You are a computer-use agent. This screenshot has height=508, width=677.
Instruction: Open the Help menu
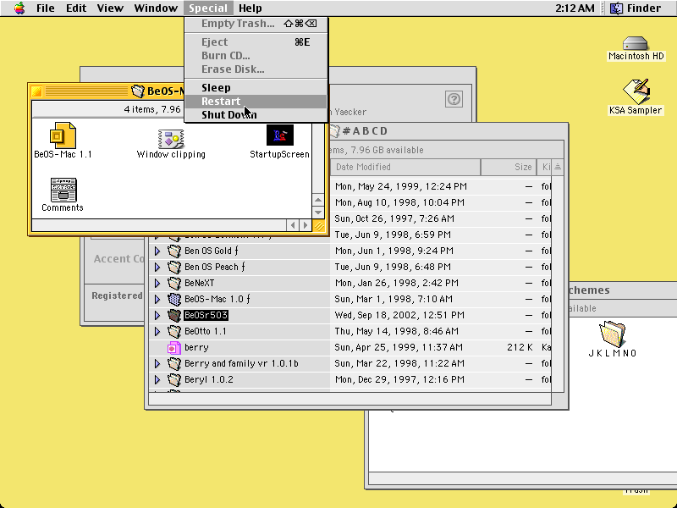coord(250,8)
